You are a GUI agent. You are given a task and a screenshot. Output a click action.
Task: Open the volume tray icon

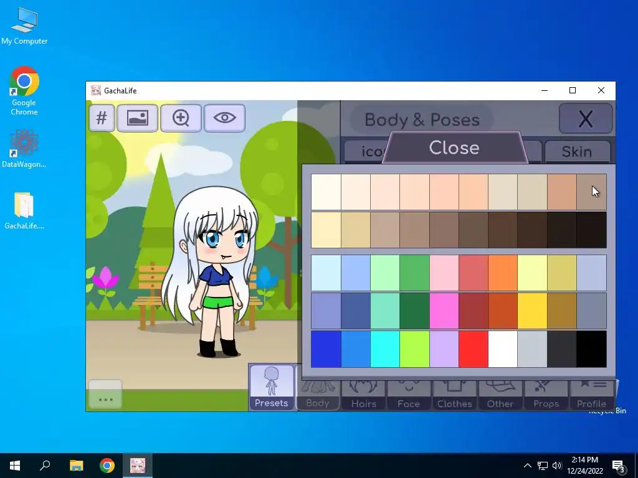(x=557, y=466)
